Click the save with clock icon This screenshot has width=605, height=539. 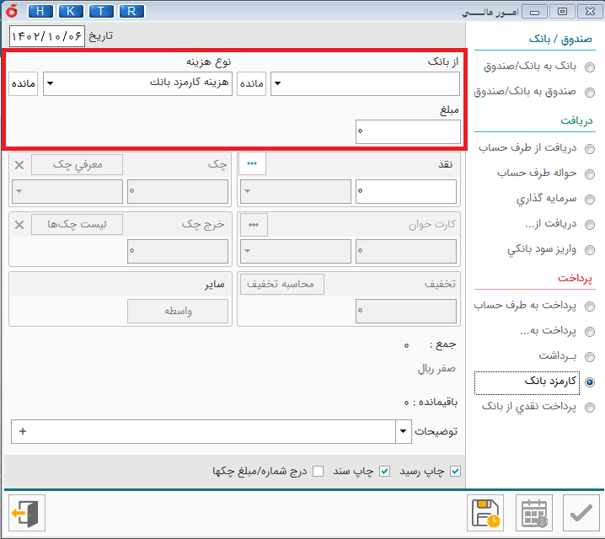click(486, 512)
